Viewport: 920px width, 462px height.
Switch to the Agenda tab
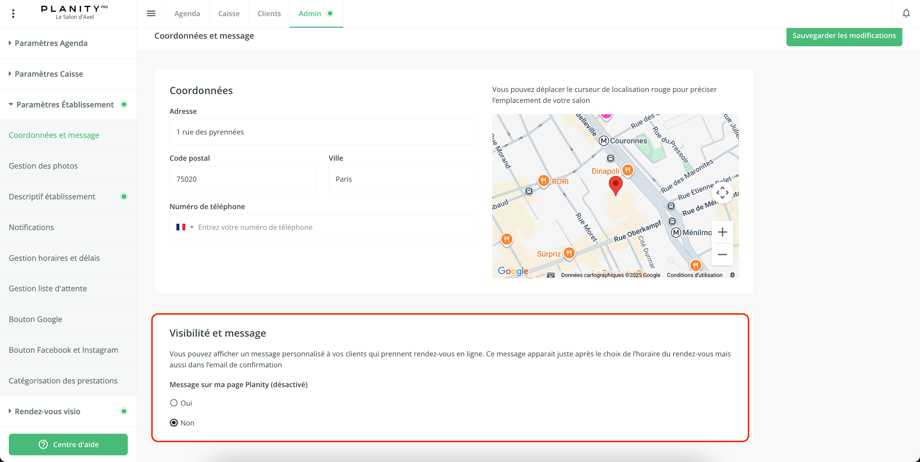click(187, 14)
